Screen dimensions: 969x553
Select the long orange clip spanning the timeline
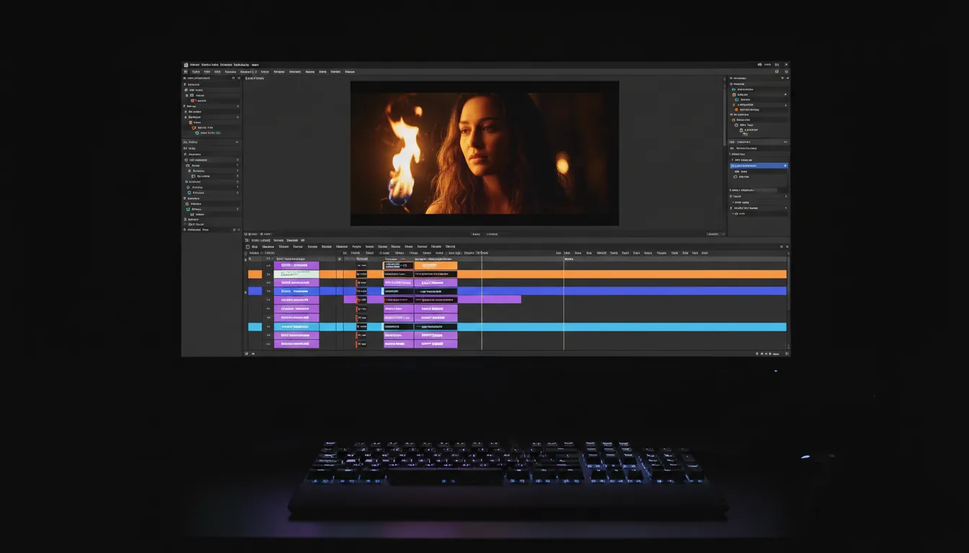pyautogui.click(x=649, y=274)
